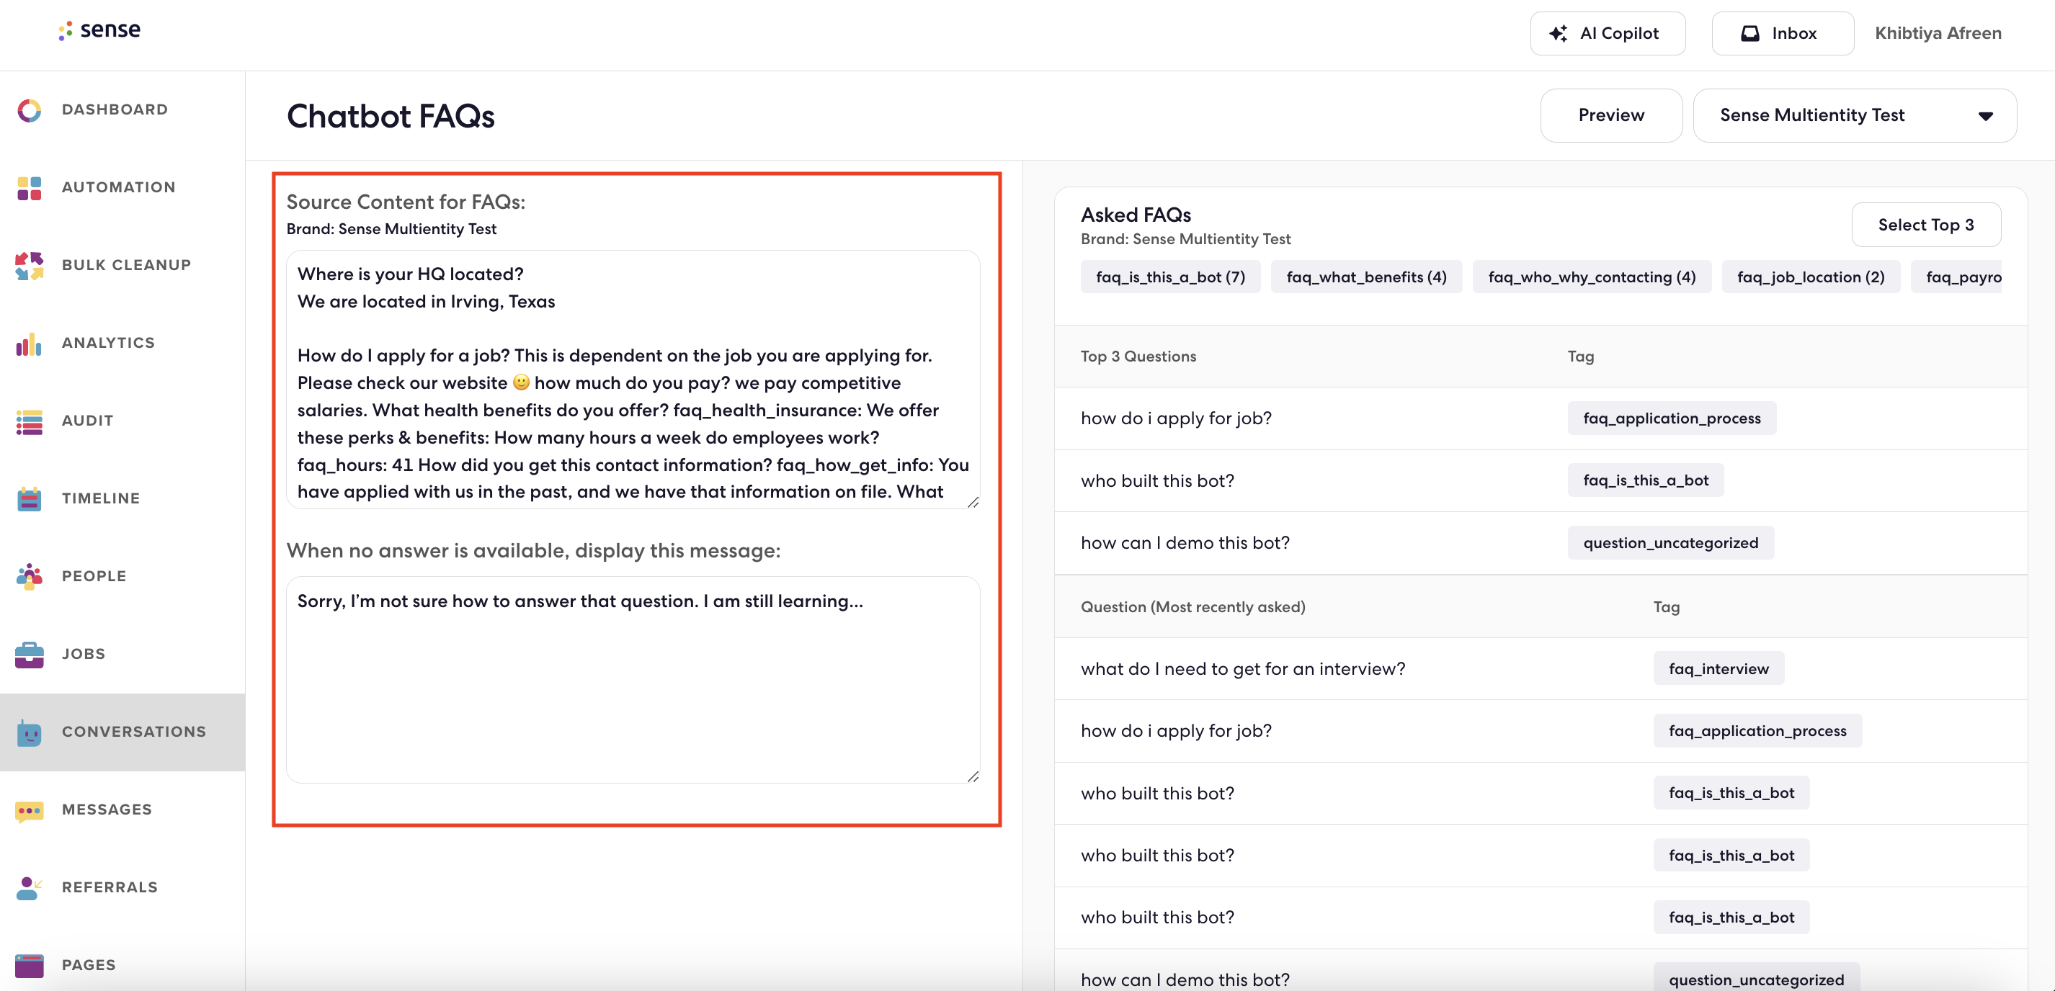Viewport: 2055px width, 991px height.
Task: Select 'how do i apply for job?' in Top 3
Action: click(1176, 418)
